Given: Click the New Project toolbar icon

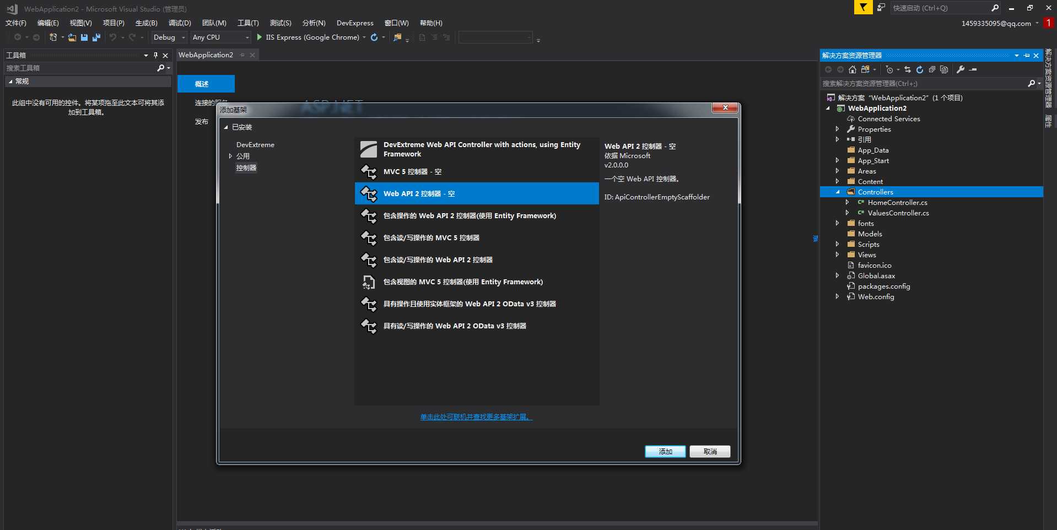Looking at the screenshot, I should (53, 37).
